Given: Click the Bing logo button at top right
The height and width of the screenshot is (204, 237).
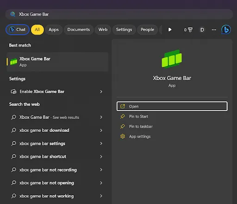Looking at the screenshot, I should tap(226, 30).
